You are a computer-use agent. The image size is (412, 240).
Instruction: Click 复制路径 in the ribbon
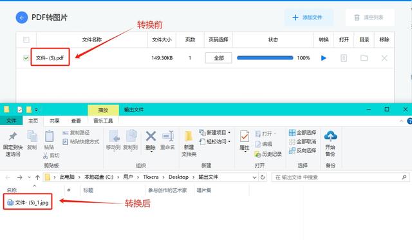pyautogui.click(x=76, y=133)
